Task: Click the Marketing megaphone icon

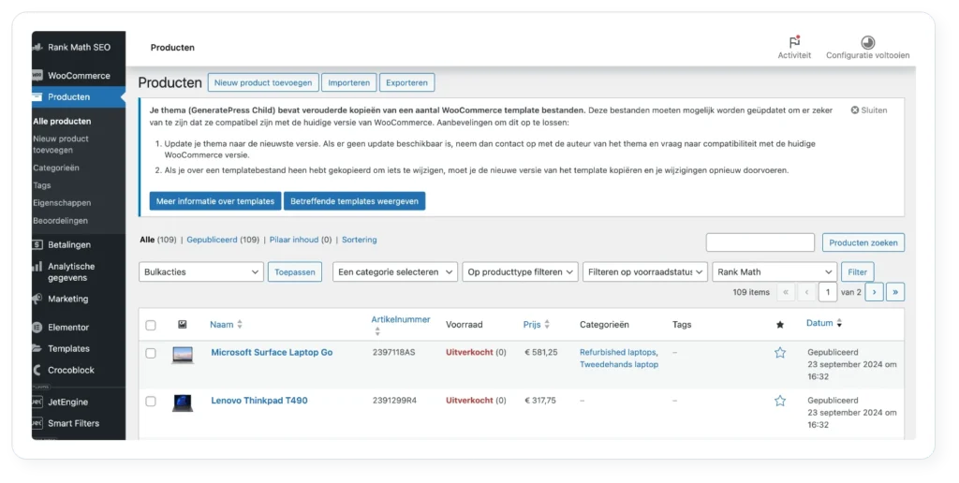Action: point(37,299)
